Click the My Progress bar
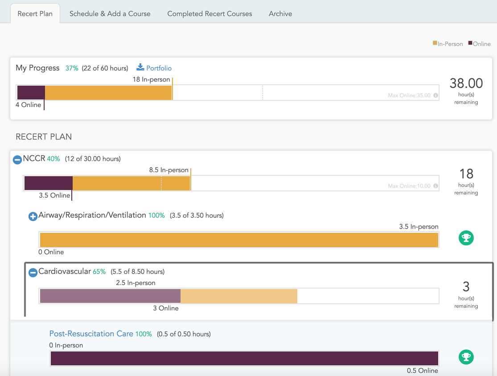Screen dimensions: 497x376 [178, 92]
